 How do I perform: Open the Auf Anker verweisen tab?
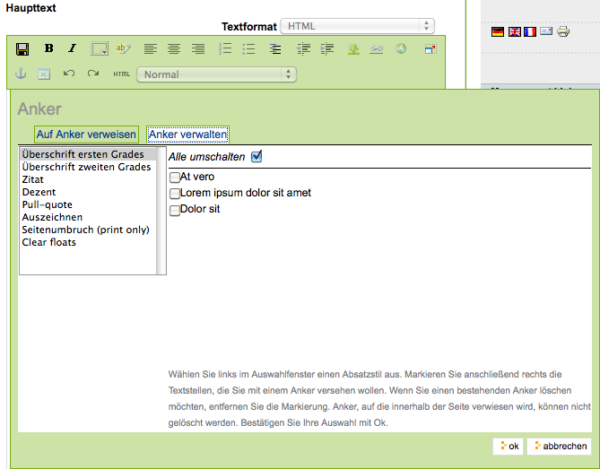pos(86,135)
